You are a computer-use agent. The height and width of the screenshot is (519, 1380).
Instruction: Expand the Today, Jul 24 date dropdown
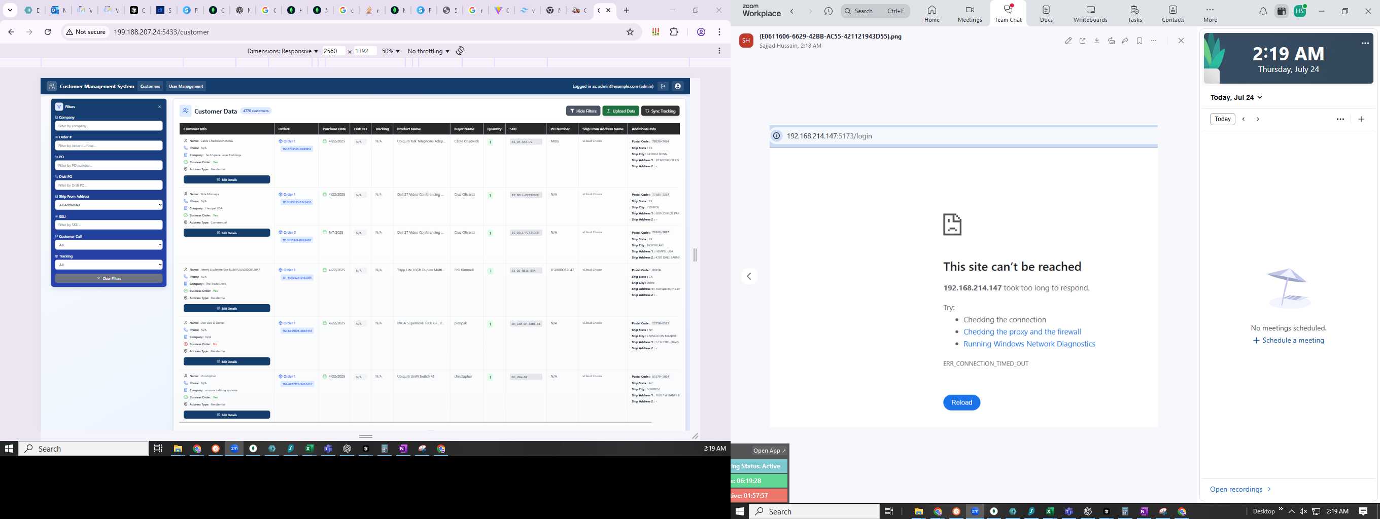pos(1236,97)
